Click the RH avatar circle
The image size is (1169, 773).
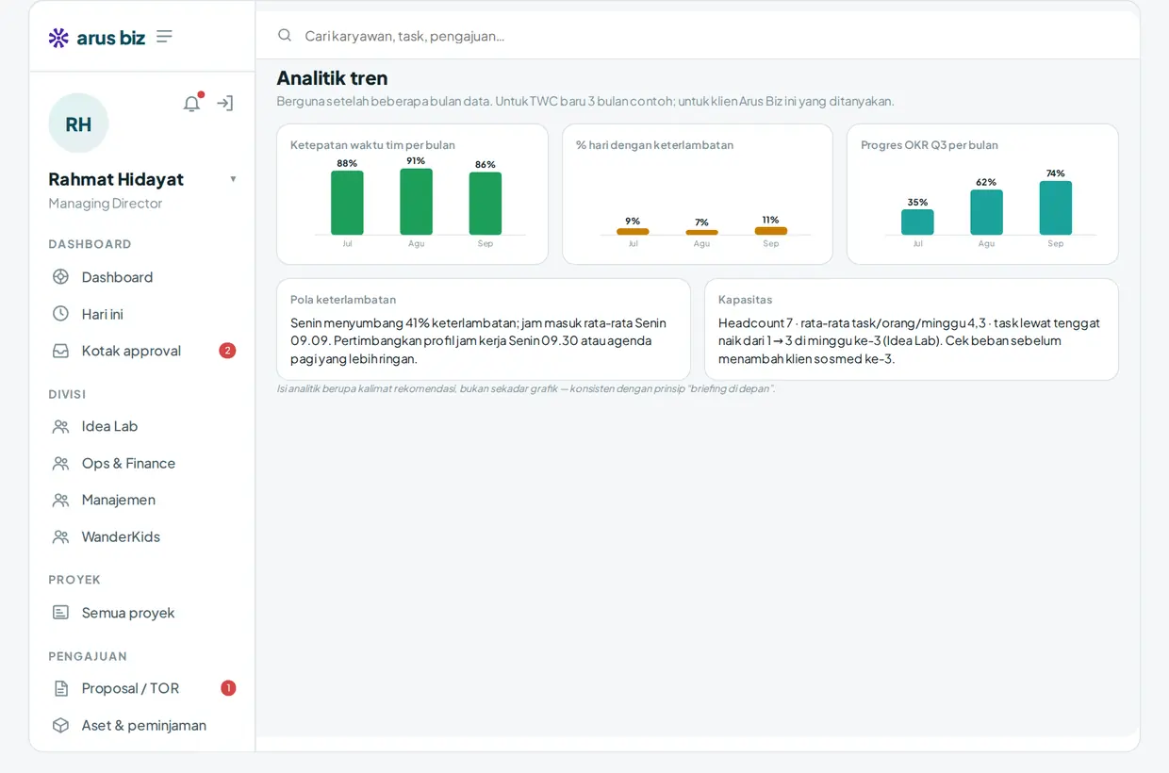pos(78,123)
